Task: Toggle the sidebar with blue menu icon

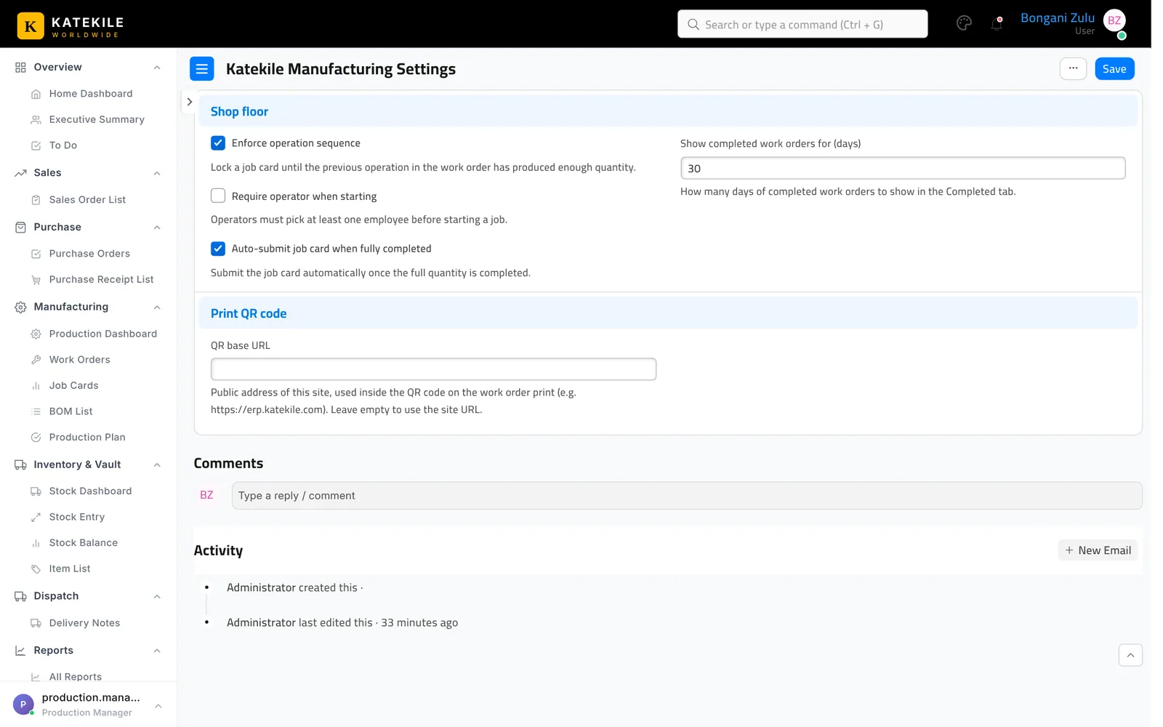Action: [x=202, y=69]
